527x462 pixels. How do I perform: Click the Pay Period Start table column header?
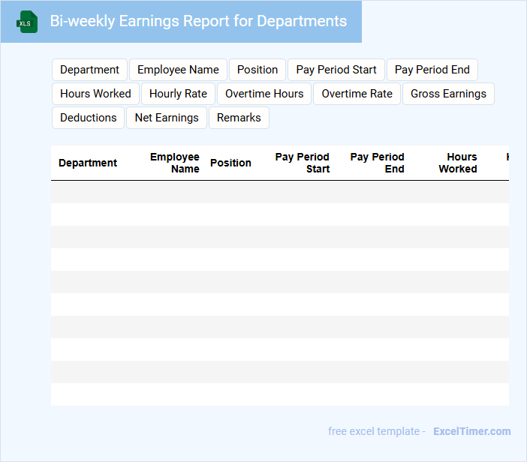(303, 163)
